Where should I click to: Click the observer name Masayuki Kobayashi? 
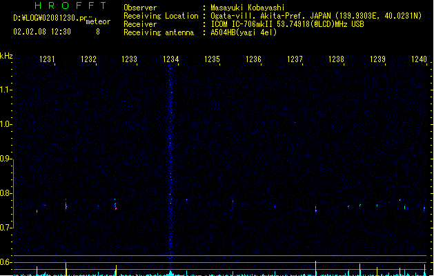coord(248,8)
